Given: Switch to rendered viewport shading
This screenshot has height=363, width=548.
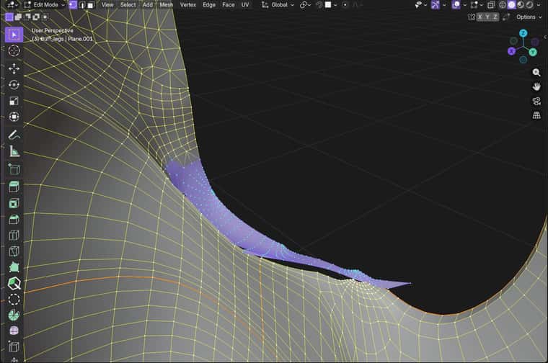Looking at the screenshot, I should [530, 4].
